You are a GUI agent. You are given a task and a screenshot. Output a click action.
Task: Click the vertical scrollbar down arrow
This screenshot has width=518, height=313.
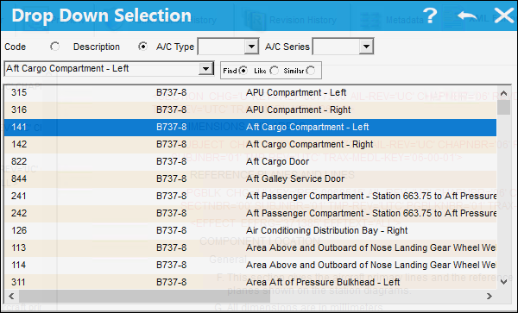[504, 282]
